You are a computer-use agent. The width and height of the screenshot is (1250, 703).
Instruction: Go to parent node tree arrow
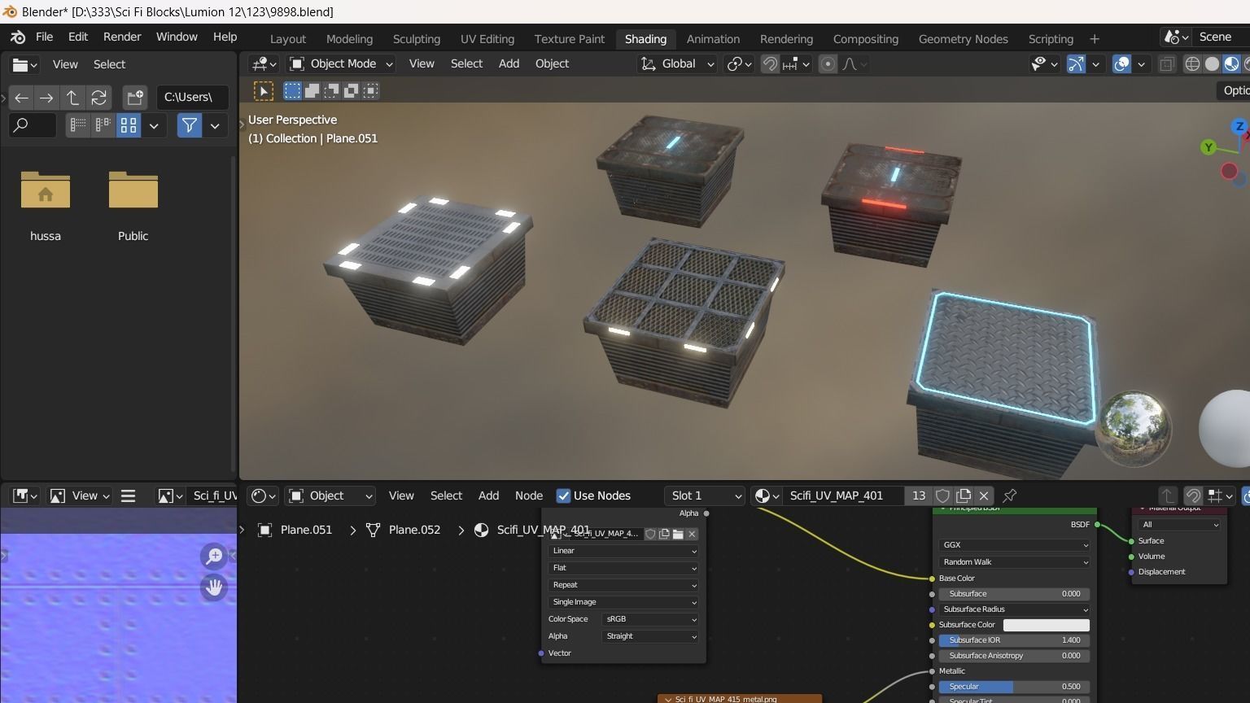[1167, 496]
